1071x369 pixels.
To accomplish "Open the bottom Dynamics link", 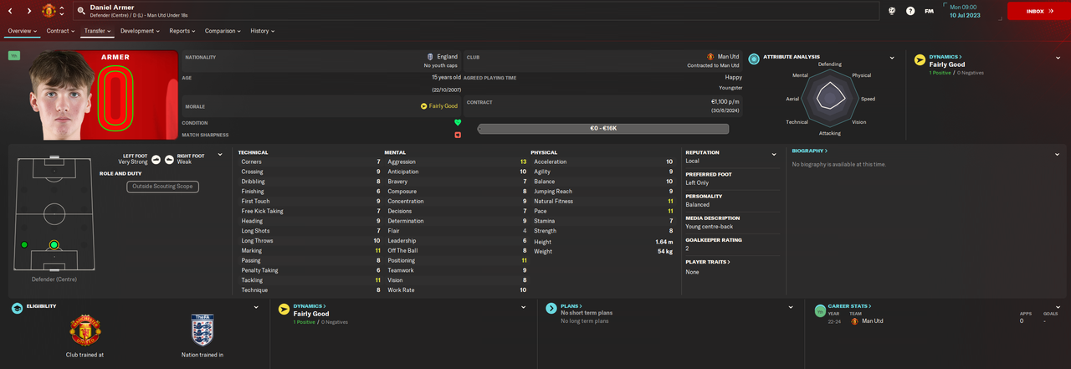I will [x=310, y=306].
